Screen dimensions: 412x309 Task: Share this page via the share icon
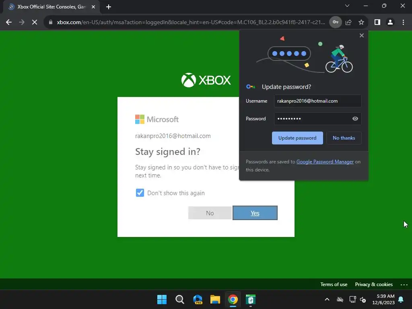pyautogui.click(x=348, y=23)
